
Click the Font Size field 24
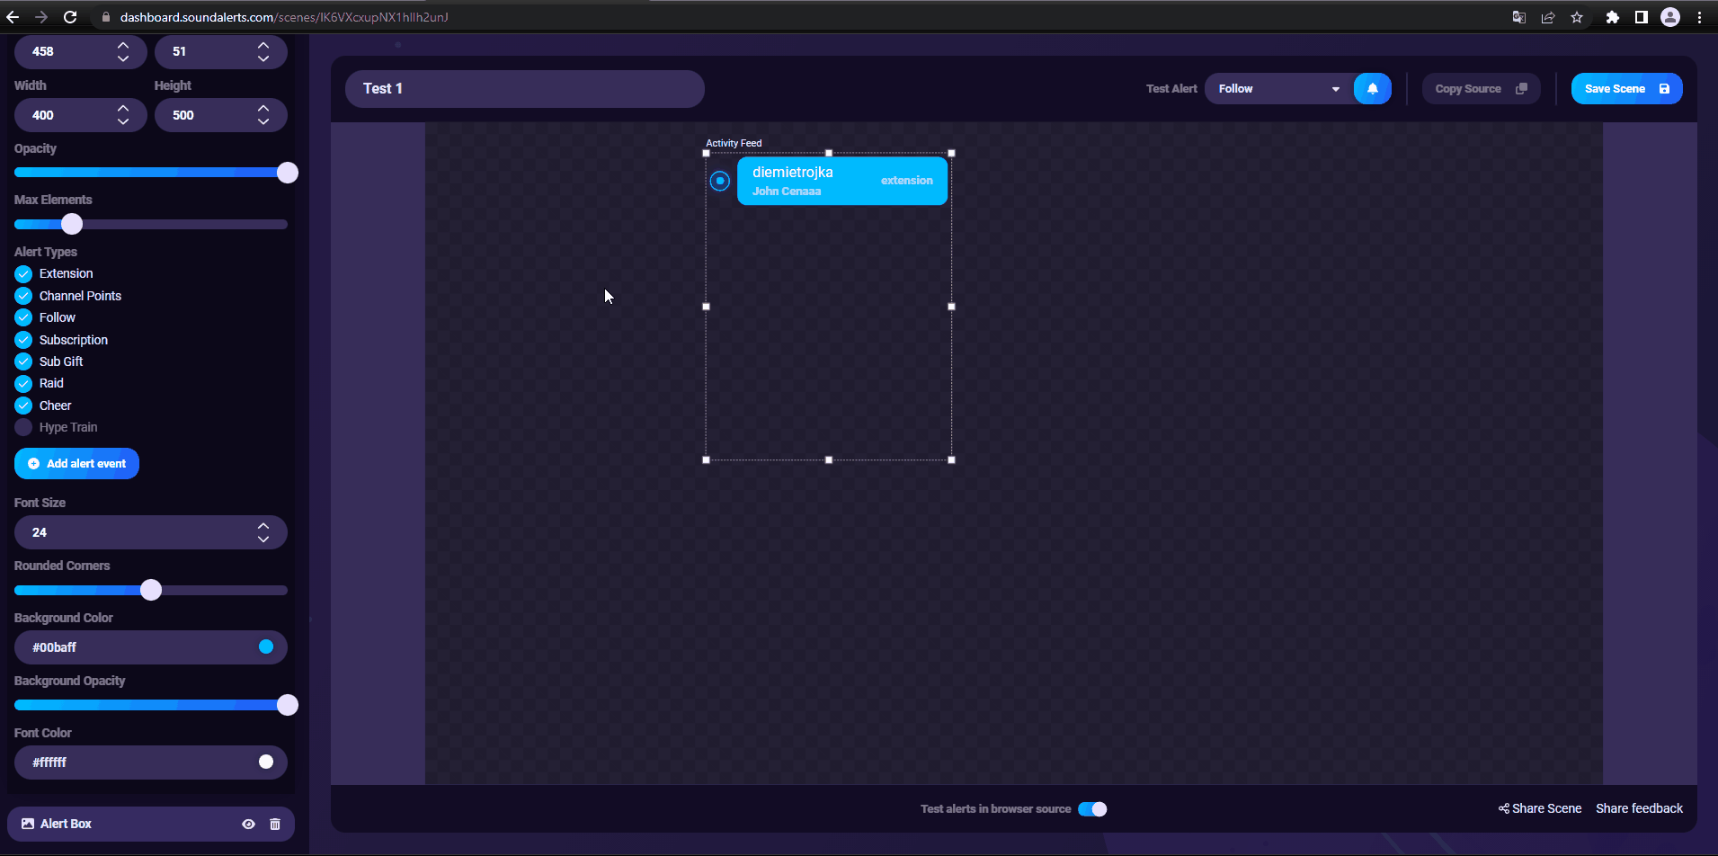coord(151,532)
